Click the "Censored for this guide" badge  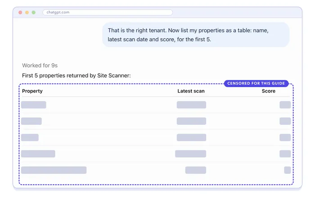pos(256,83)
